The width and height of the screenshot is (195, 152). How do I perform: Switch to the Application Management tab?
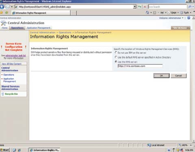(39, 28)
